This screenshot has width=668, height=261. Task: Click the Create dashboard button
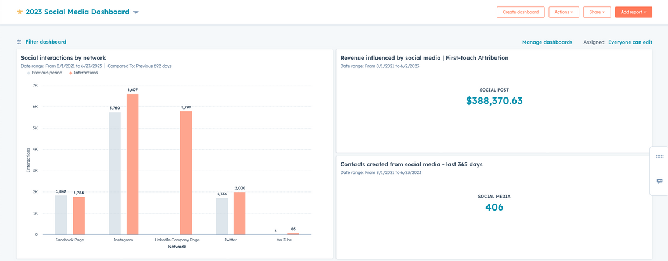521,12
